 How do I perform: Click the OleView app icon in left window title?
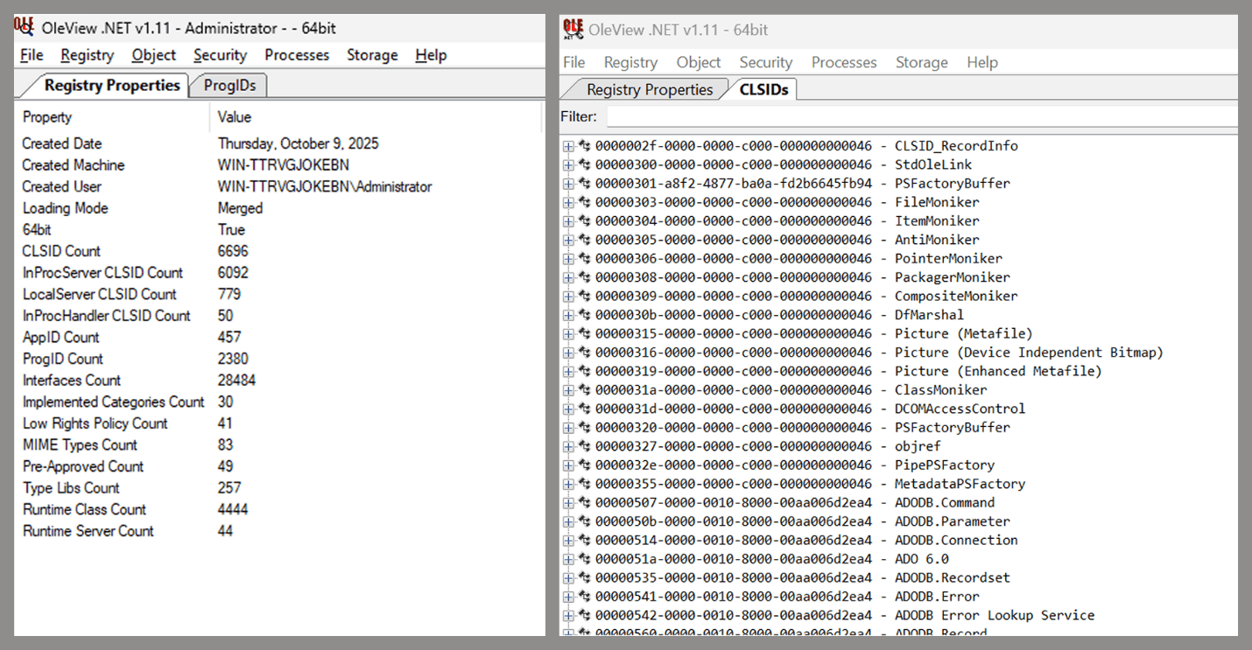(x=24, y=26)
